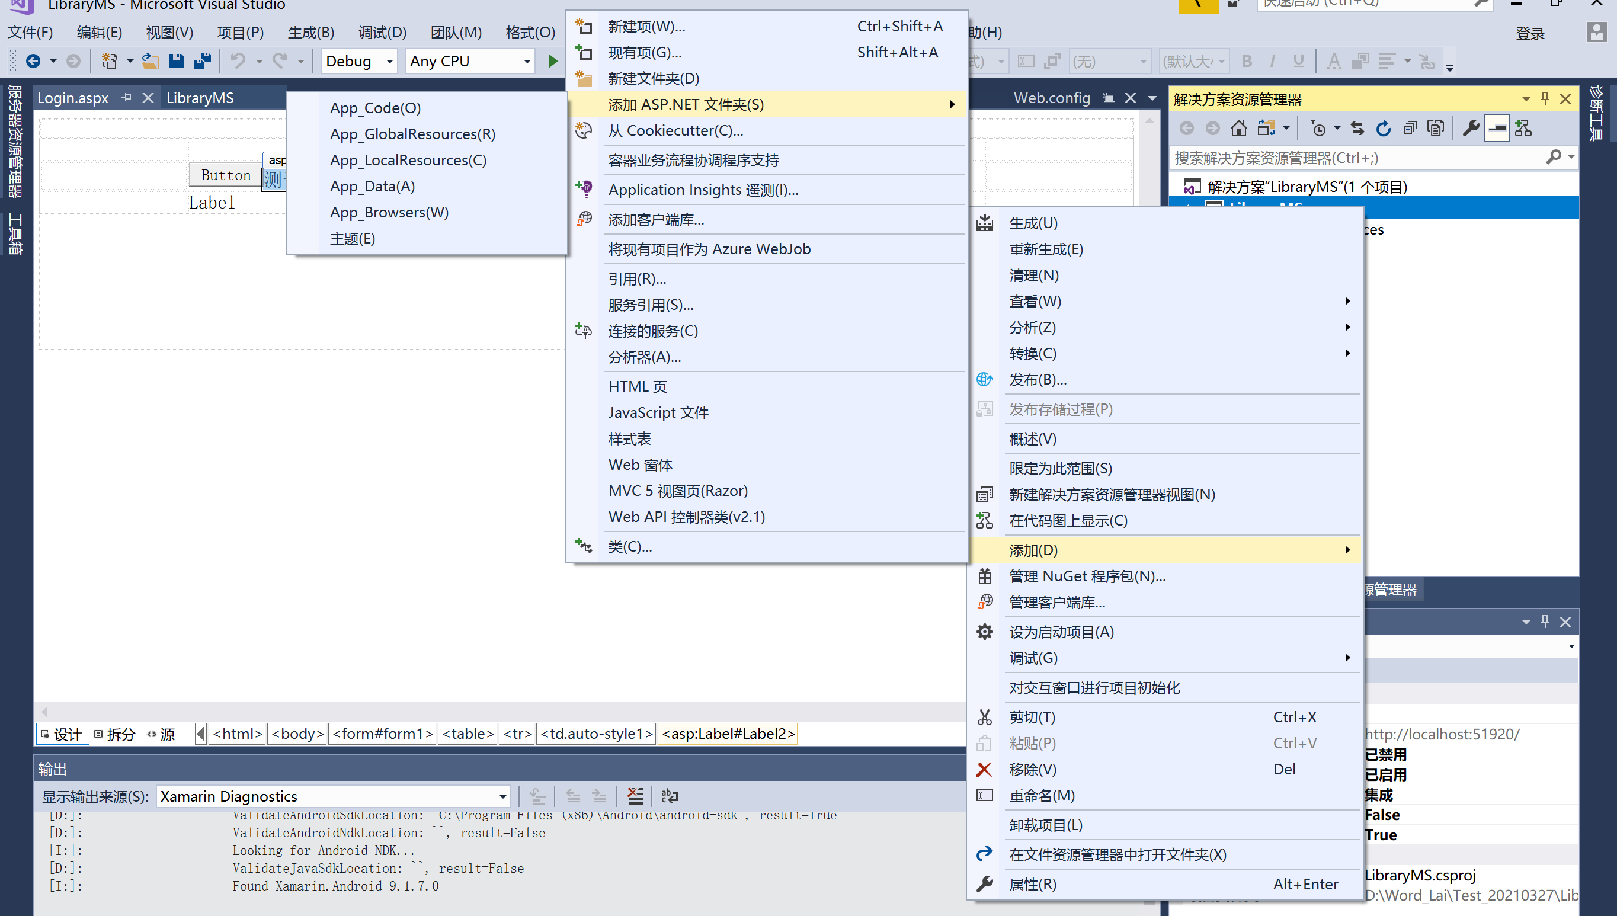Click Button control in designer
Viewport: 1617px width, 916px height.
(x=225, y=175)
